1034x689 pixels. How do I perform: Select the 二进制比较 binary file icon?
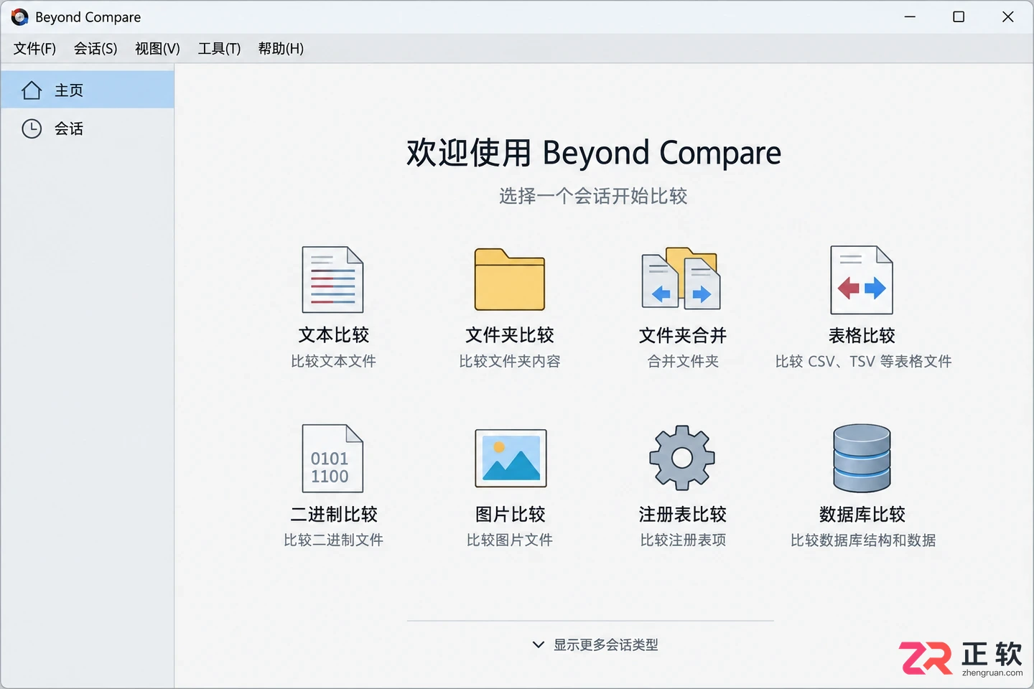click(x=332, y=459)
